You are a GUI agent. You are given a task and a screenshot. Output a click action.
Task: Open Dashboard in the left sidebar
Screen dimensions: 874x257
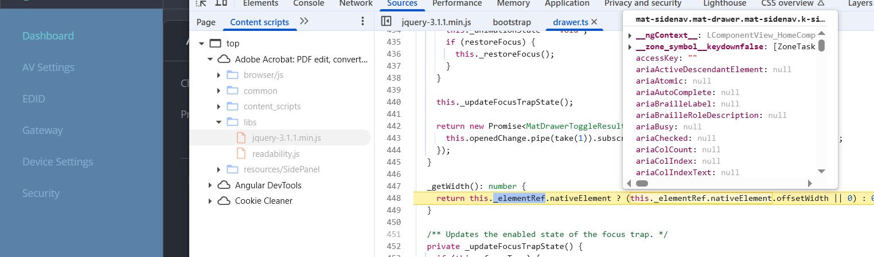coord(48,35)
